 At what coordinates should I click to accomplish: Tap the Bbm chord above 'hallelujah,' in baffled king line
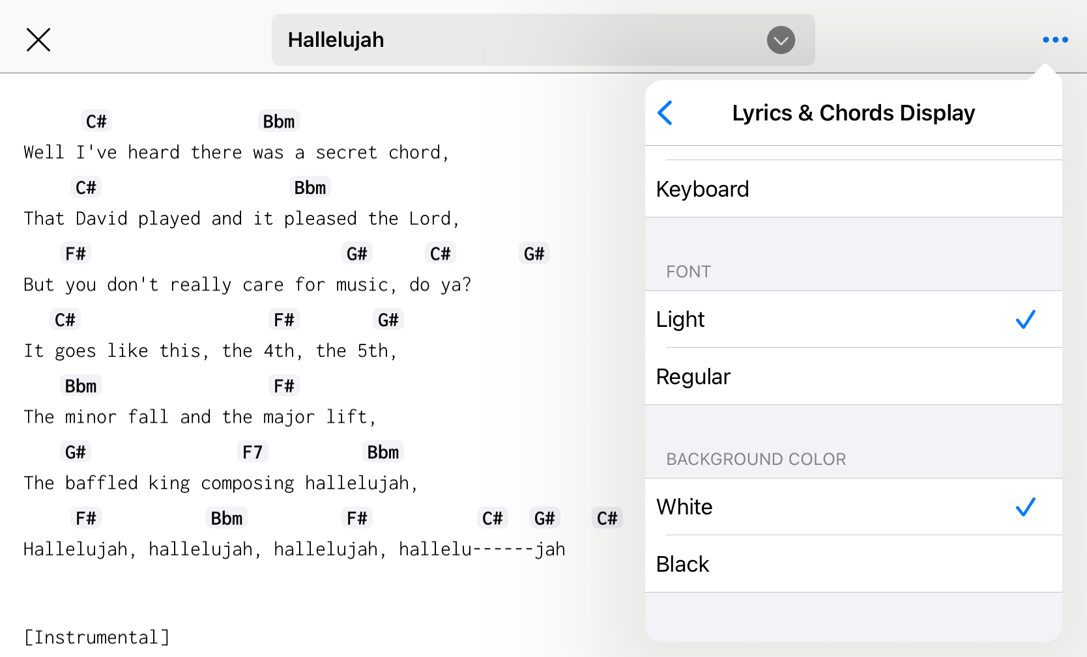pyautogui.click(x=383, y=452)
